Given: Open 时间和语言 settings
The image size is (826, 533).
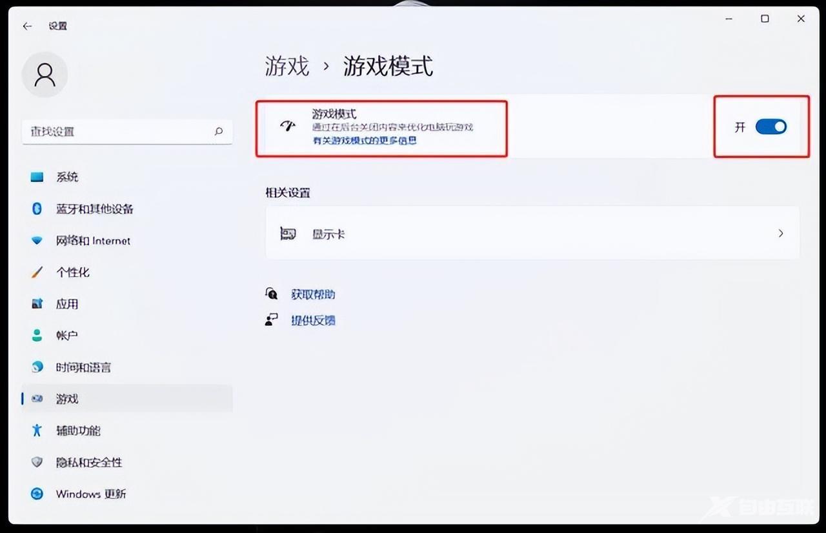Looking at the screenshot, I should (127, 367).
